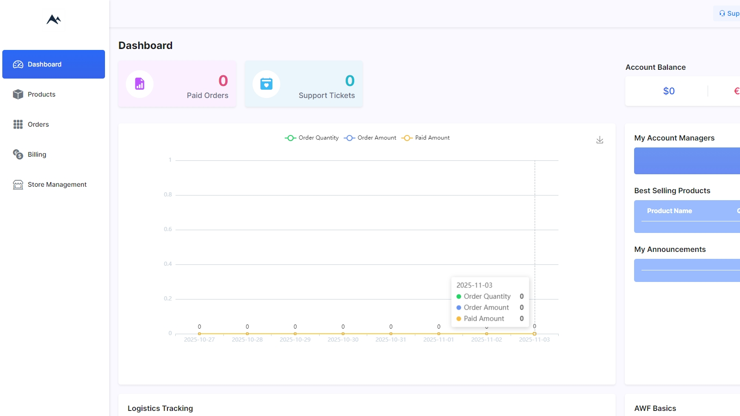Image resolution: width=740 pixels, height=416 pixels.
Task: Click the tooltip Order Quantity row
Action: click(490, 296)
